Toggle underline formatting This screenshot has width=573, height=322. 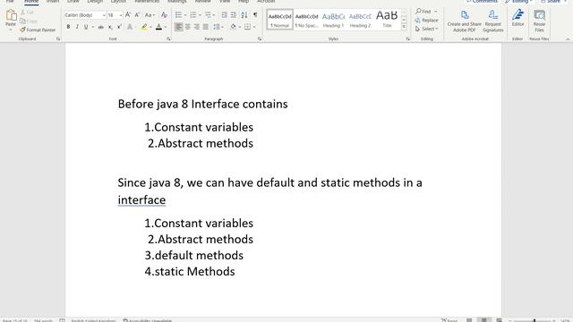pos(86,27)
